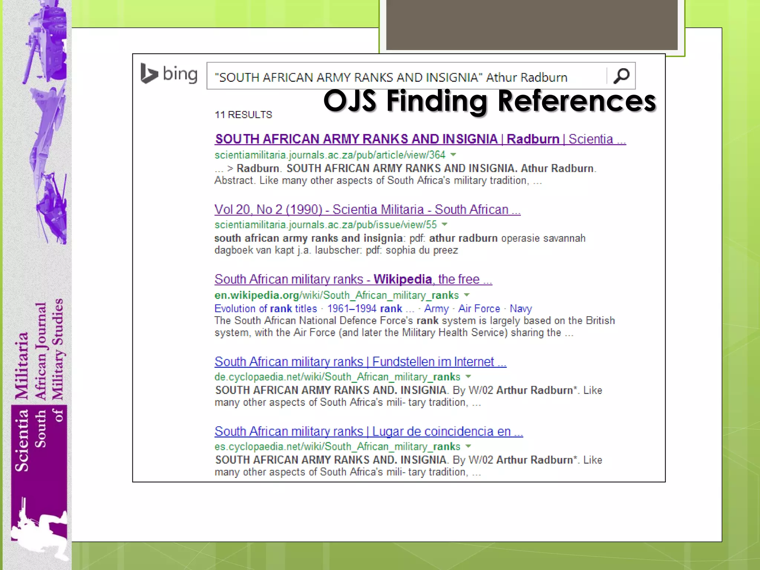760x570 pixels.
Task: Expand dropdown arrow beside issue/view/55 URL
Action: (x=445, y=224)
